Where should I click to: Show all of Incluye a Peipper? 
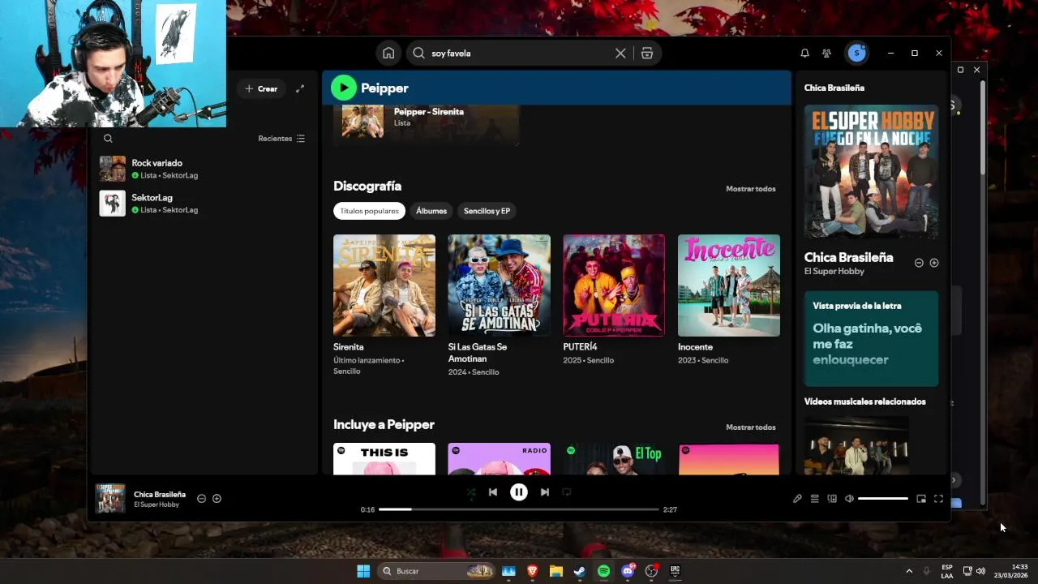click(x=750, y=427)
